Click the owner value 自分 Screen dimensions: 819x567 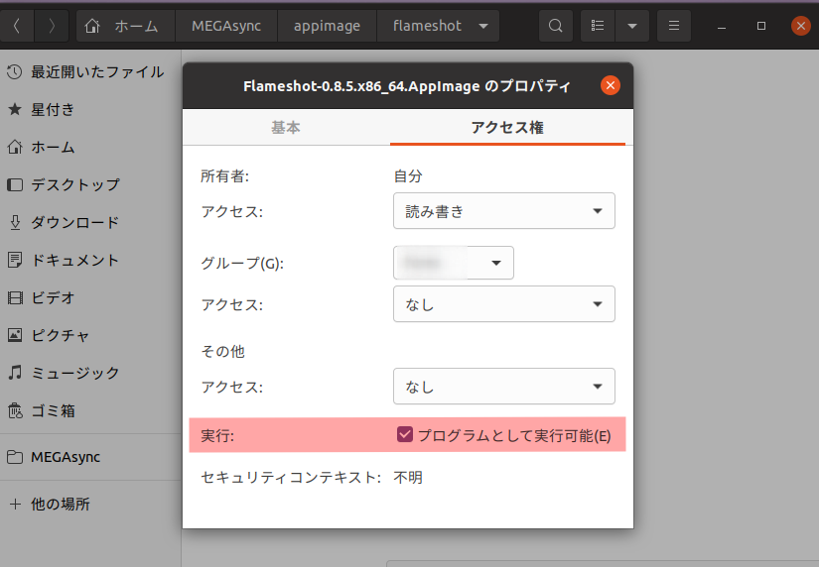408,176
